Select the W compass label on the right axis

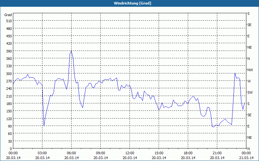[x=249, y=81]
